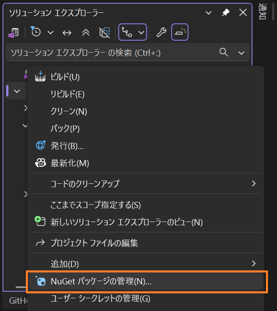Open search options dropdown arrow

pos(241,53)
